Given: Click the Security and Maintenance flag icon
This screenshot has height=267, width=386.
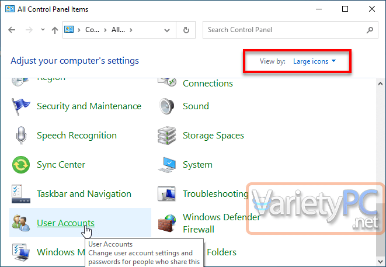Looking at the screenshot, I should click(21, 106).
